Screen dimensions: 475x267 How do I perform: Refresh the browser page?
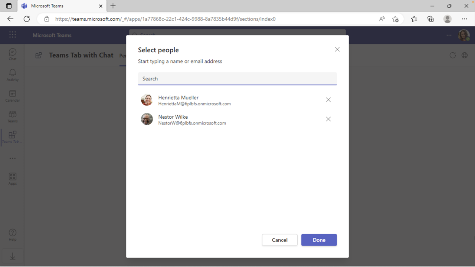coord(27,19)
